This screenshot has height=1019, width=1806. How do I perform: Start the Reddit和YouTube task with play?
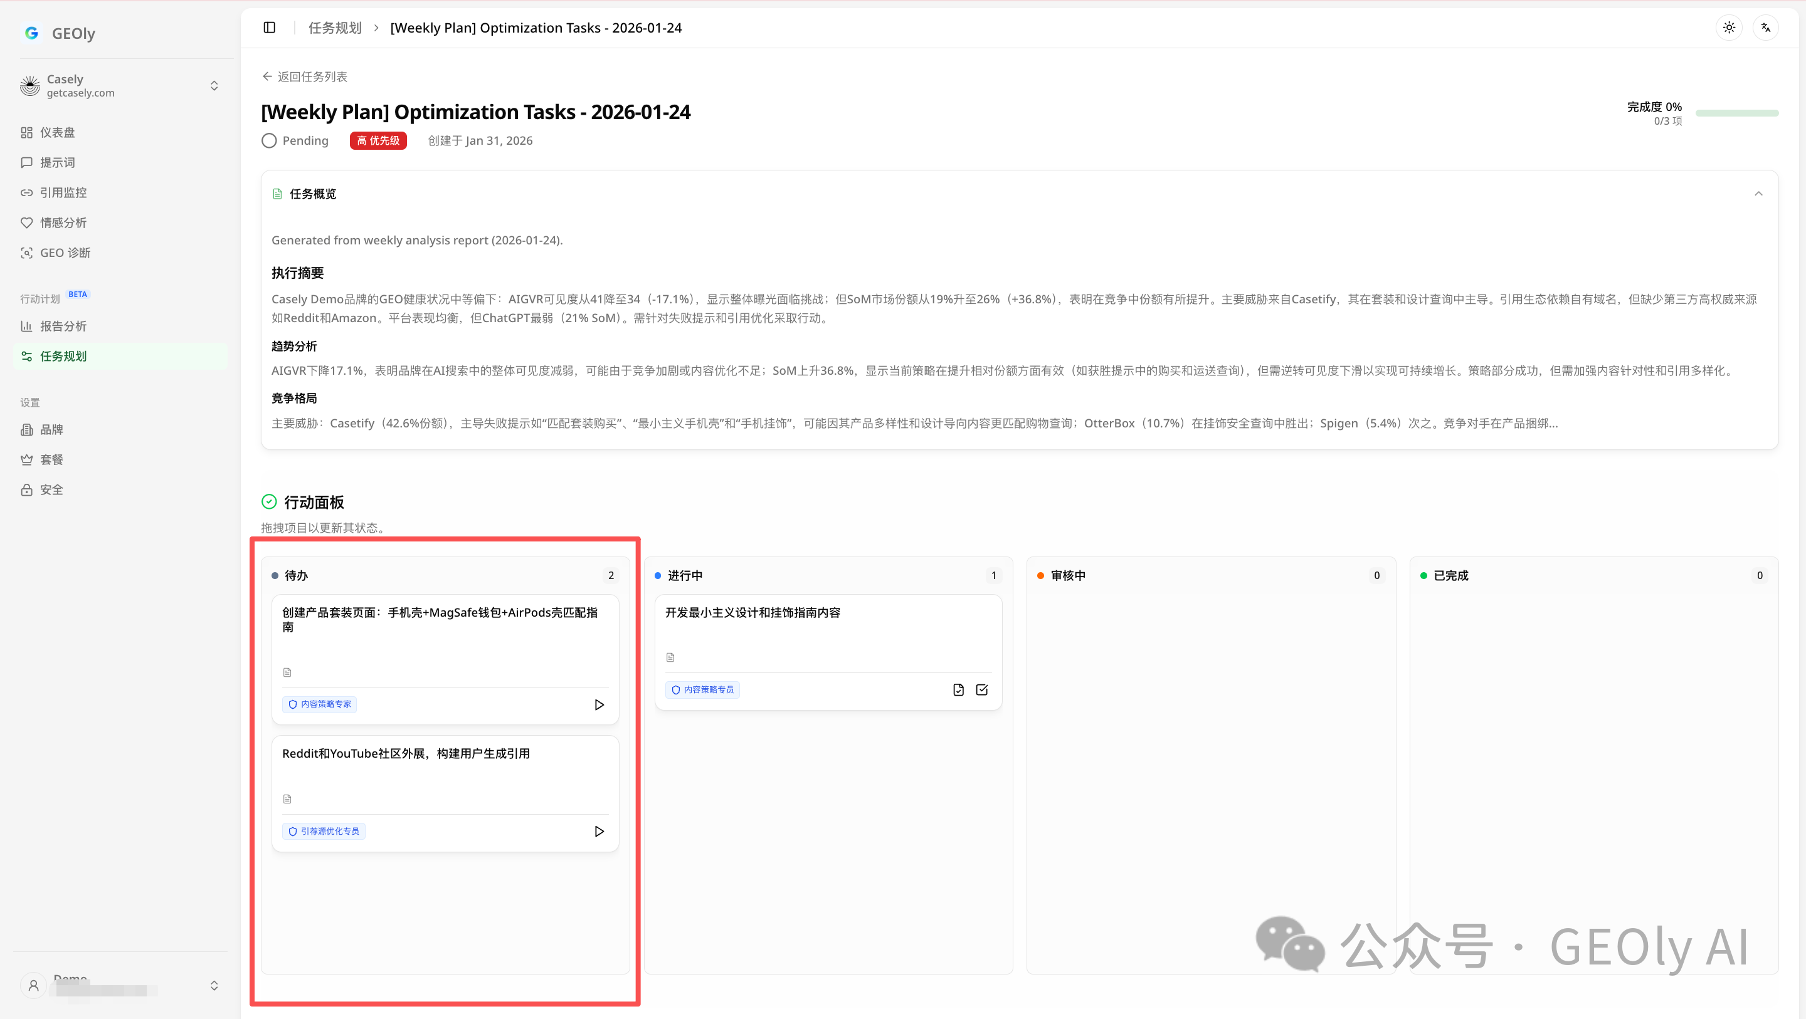point(599,831)
